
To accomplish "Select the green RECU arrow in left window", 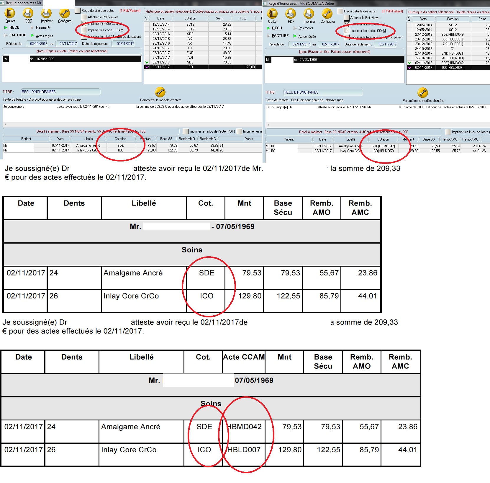I will click(6, 27).
